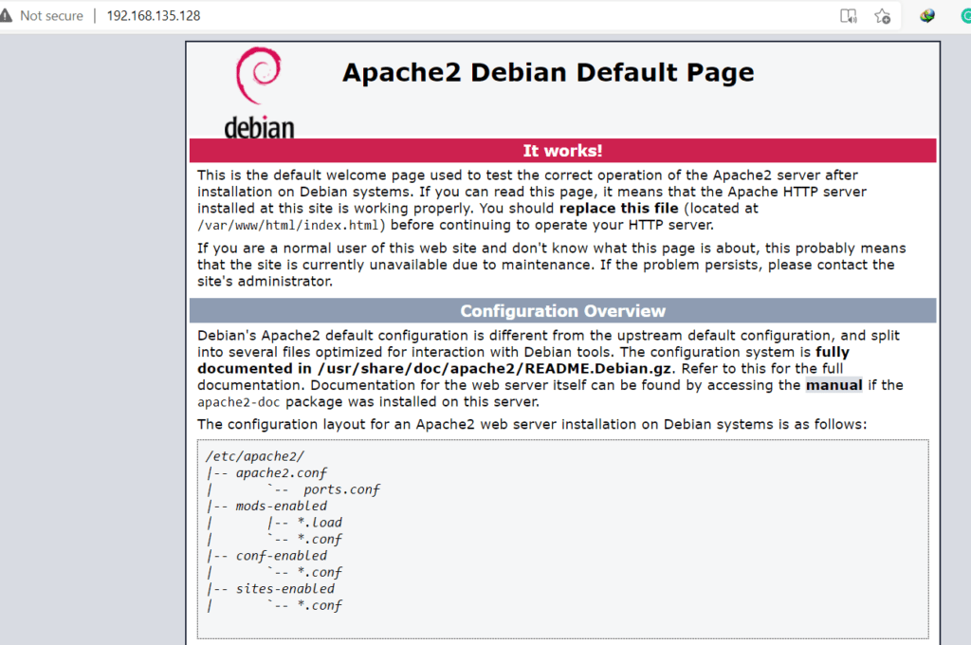Click the "ports.conf" entry in the layout
Screen dimensions: 971x645
coord(341,489)
